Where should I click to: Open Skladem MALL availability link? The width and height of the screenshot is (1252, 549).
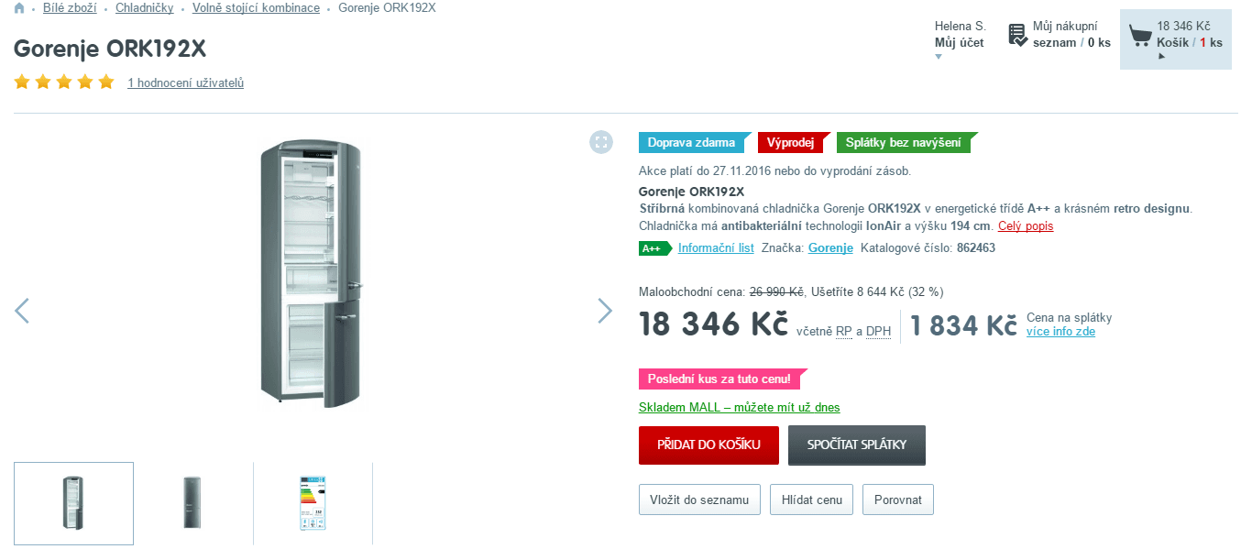point(739,407)
